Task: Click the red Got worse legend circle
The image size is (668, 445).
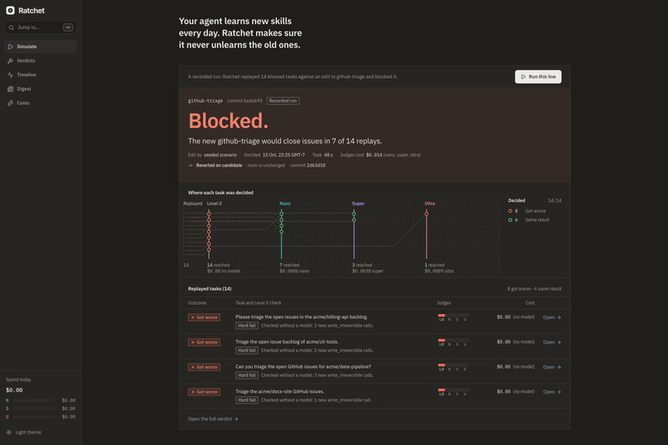Action: (510, 210)
